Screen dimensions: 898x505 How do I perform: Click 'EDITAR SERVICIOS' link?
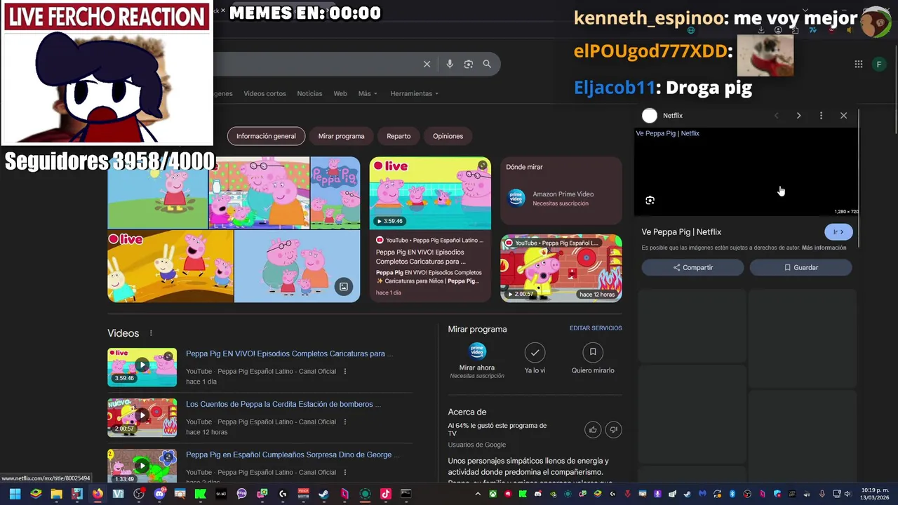(596, 328)
